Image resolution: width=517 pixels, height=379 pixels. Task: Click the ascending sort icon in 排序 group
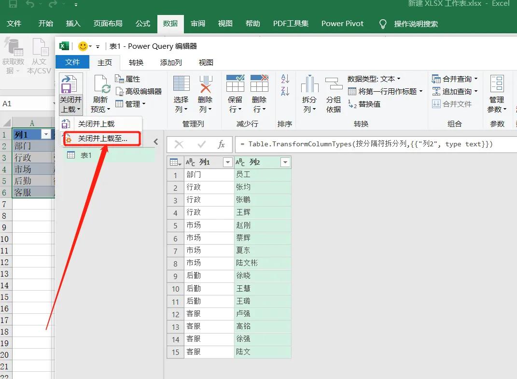284,79
